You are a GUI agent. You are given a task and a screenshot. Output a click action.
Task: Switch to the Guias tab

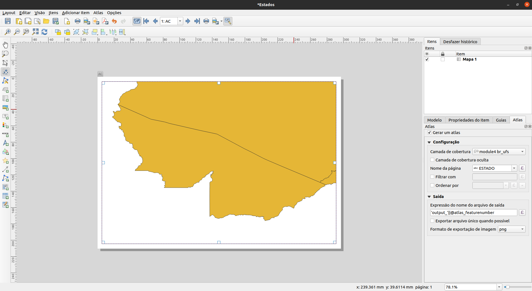[x=501, y=120]
